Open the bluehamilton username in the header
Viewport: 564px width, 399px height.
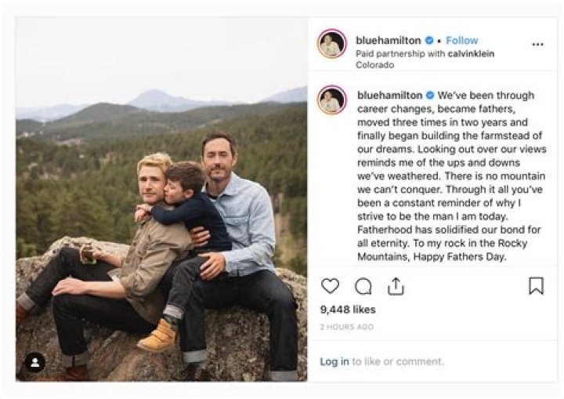click(388, 40)
